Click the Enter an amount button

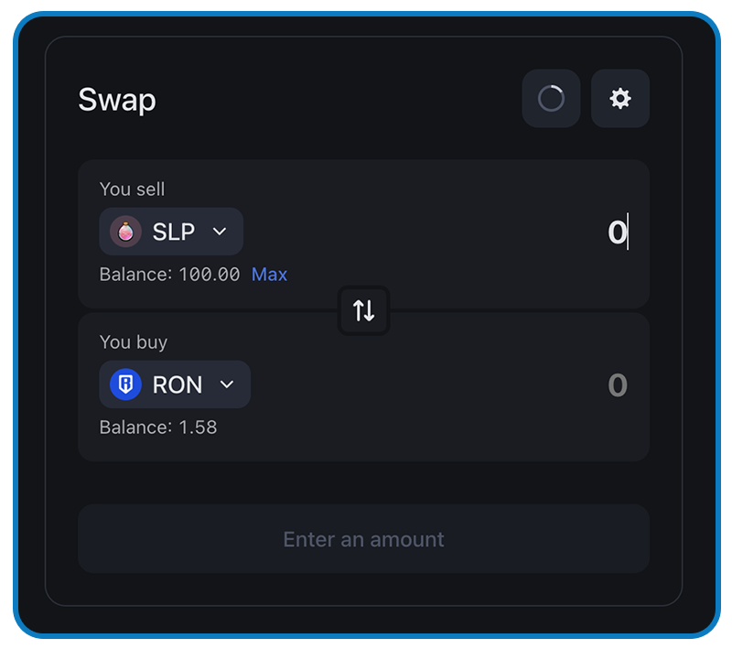(x=363, y=539)
